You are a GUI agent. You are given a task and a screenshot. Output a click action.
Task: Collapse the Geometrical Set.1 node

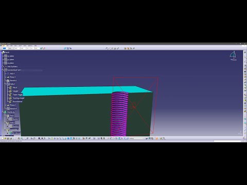point(3,70)
